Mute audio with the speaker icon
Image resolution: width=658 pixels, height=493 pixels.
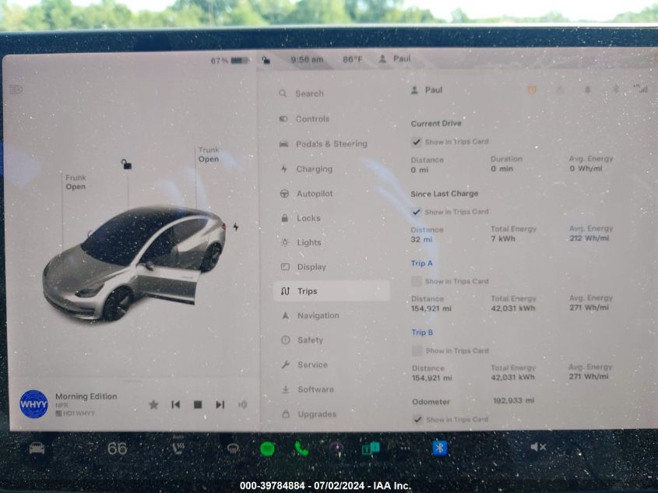(x=534, y=447)
